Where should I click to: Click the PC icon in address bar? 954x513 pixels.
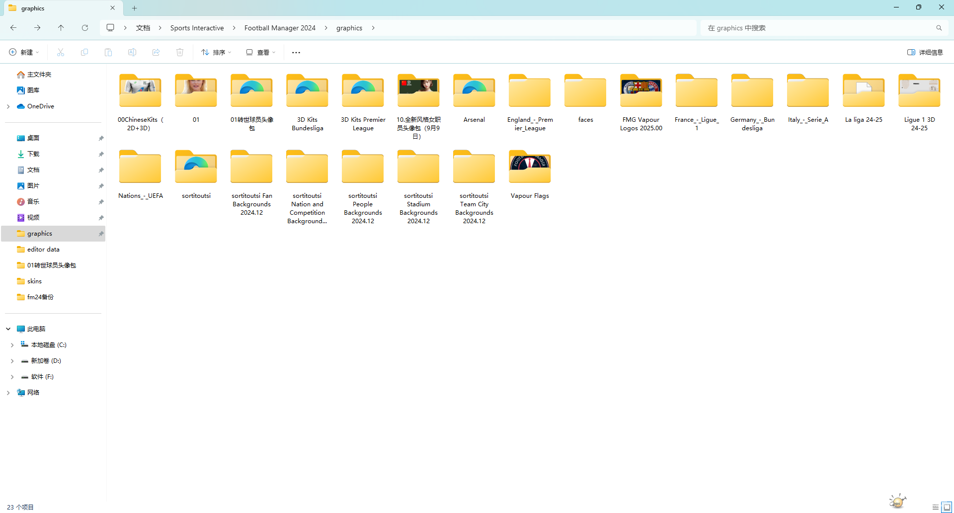coord(110,28)
